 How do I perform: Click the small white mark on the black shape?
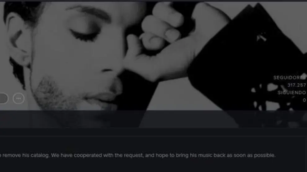click(x=261, y=37)
